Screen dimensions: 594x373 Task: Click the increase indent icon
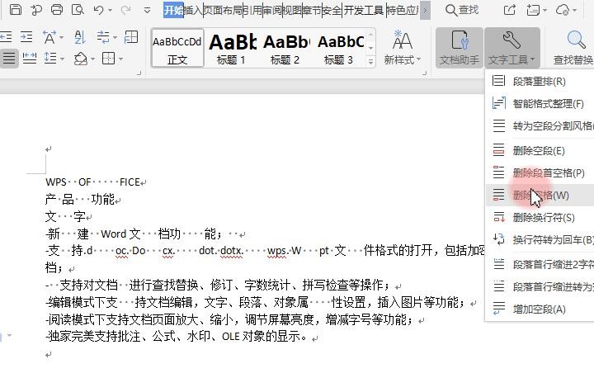[x=26, y=37]
